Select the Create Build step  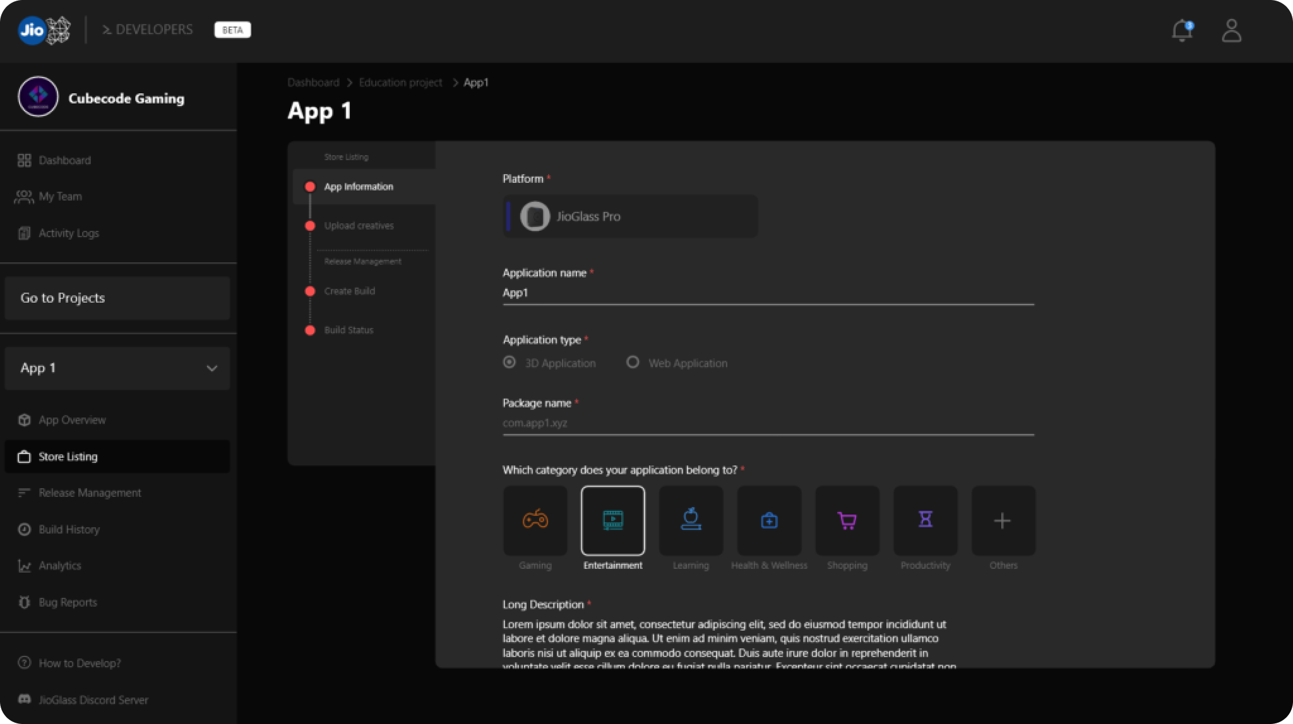[349, 291]
